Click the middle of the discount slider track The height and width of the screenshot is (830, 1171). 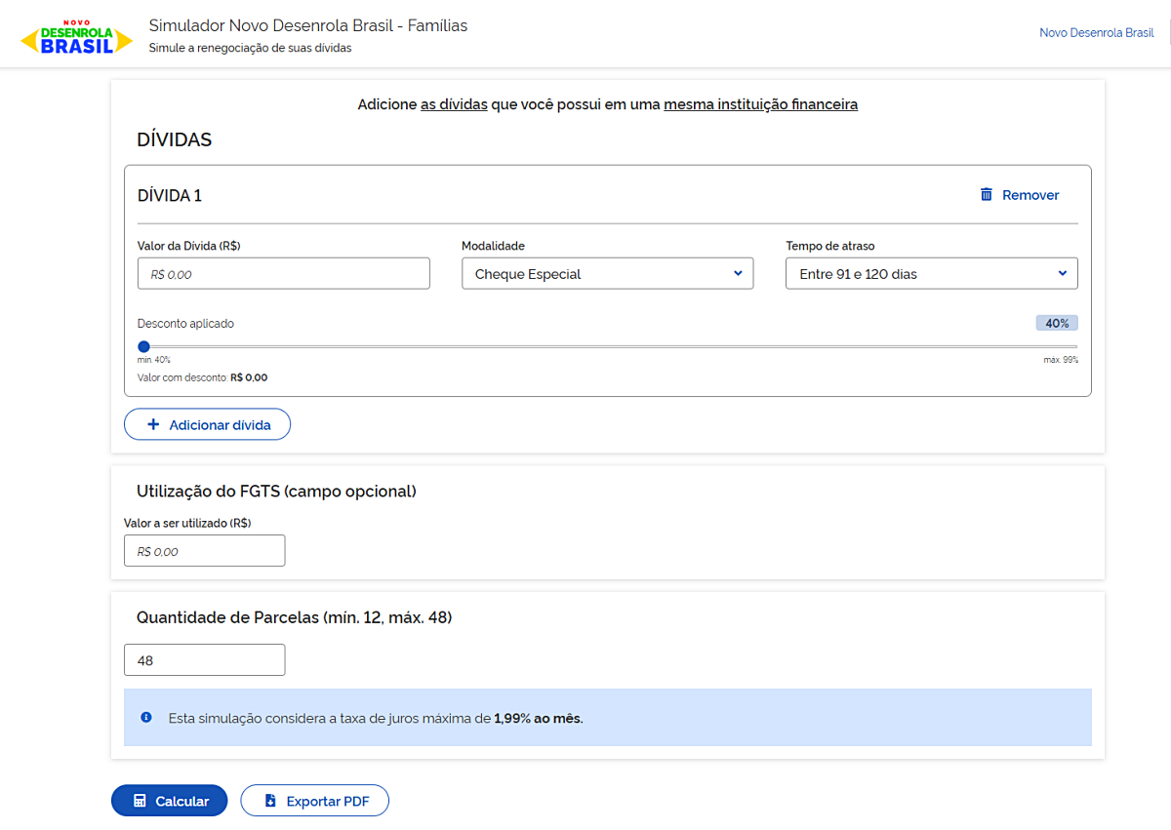[608, 346]
